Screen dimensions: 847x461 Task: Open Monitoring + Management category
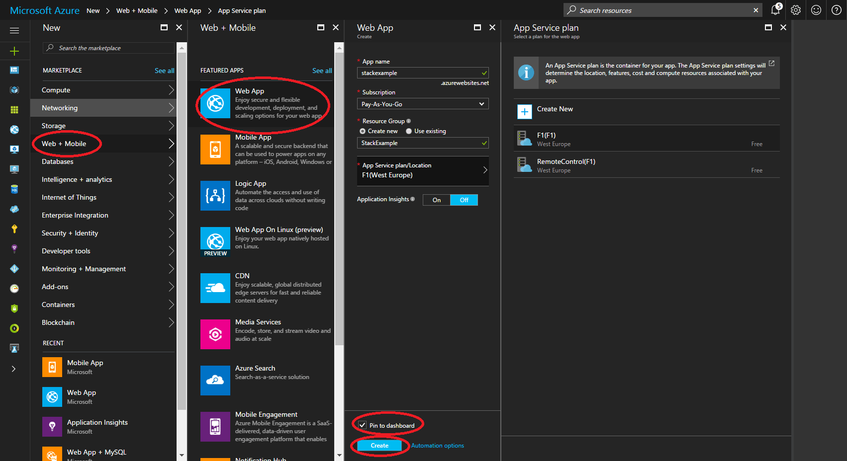(103, 269)
